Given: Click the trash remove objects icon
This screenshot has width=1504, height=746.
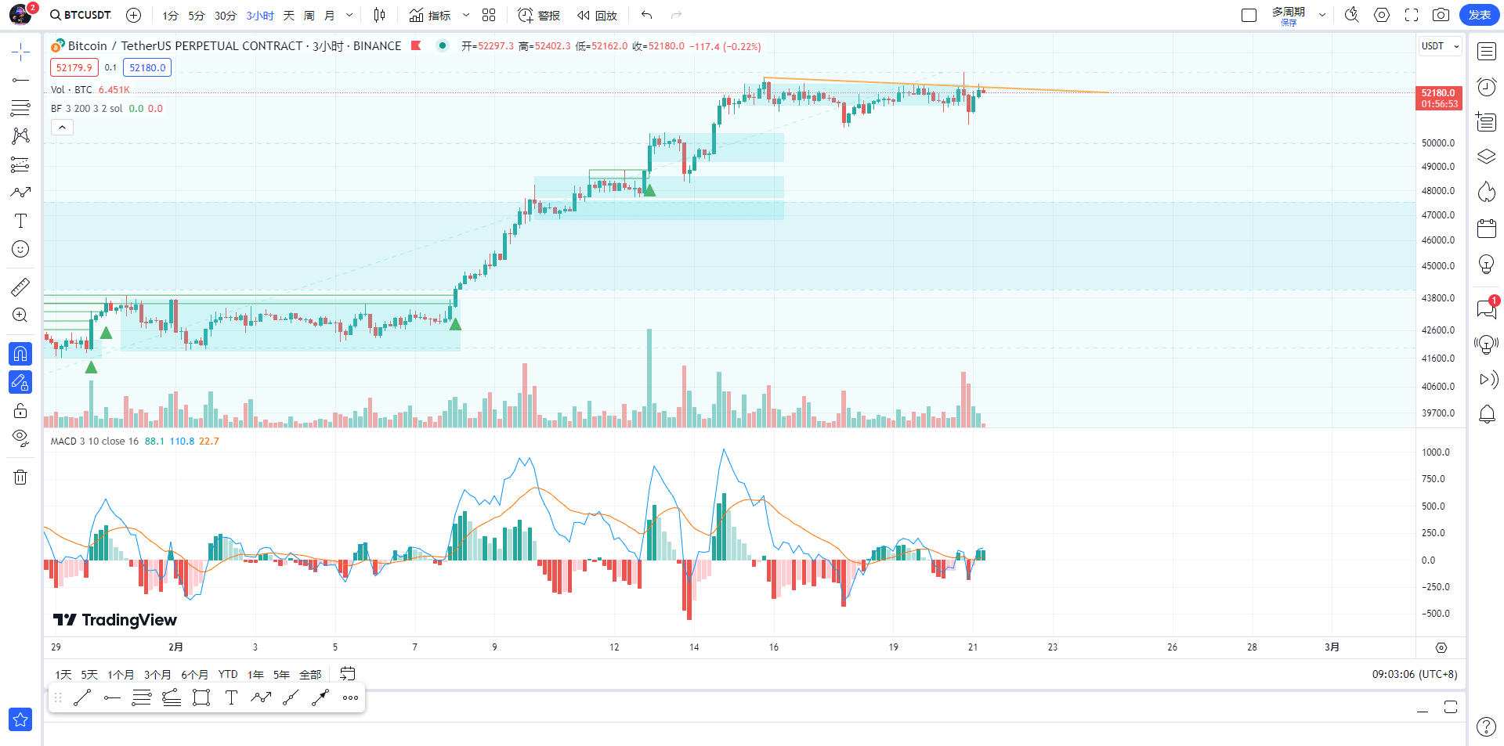Looking at the screenshot, I should pos(20,477).
